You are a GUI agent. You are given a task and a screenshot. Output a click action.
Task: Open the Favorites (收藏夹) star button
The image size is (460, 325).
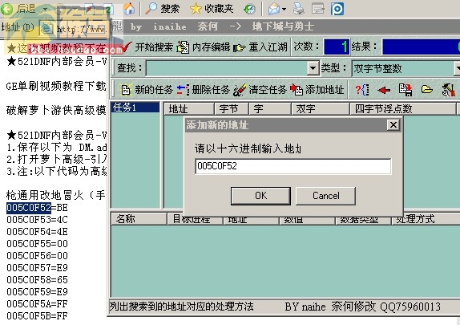tap(212, 9)
